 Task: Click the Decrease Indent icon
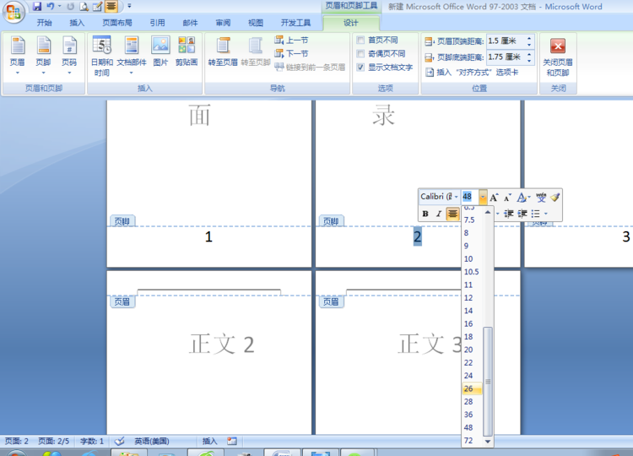[x=509, y=214]
